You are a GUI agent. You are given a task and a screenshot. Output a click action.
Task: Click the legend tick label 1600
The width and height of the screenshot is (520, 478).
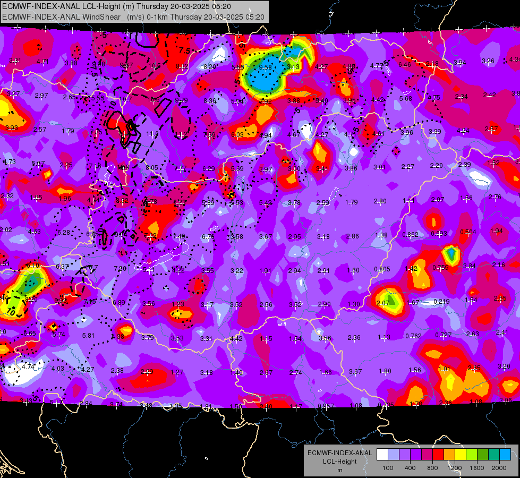pyautogui.click(x=477, y=468)
